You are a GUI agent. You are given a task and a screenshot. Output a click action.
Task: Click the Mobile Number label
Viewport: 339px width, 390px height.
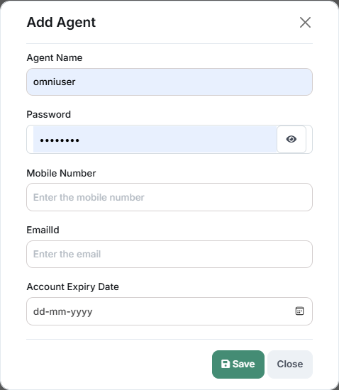pos(61,173)
